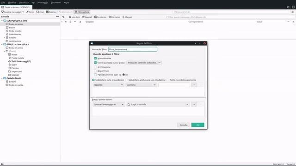Enable Periodicamente ogni 10 minuti checkbox
The width and height of the screenshot is (296, 166).
95,75
